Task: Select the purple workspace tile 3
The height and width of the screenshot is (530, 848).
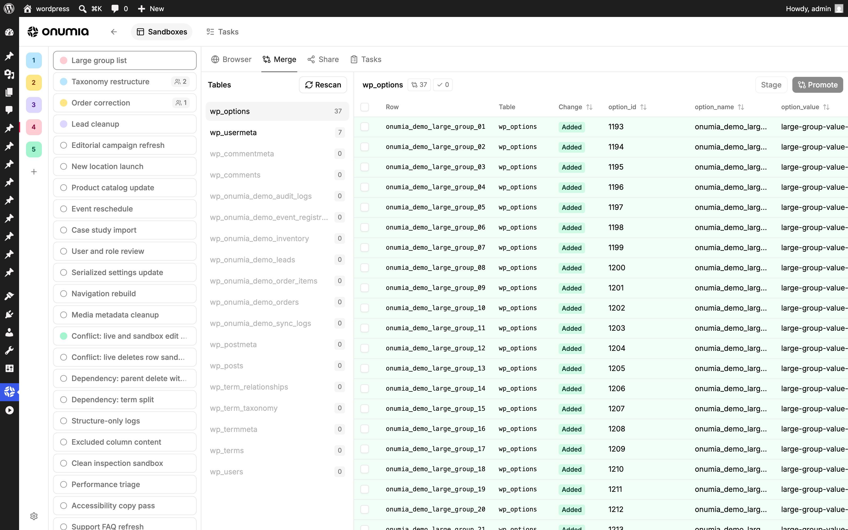Action: click(34, 105)
